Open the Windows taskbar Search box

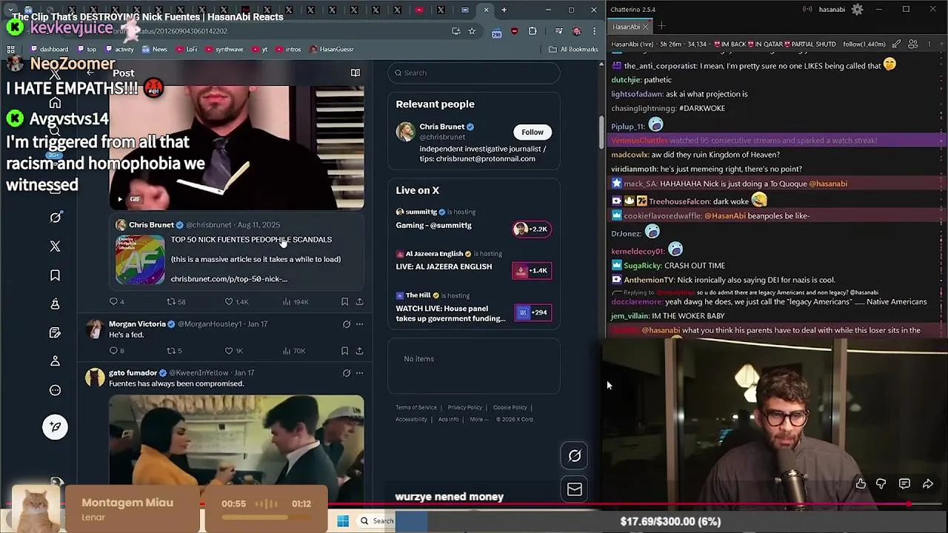click(377, 521)
